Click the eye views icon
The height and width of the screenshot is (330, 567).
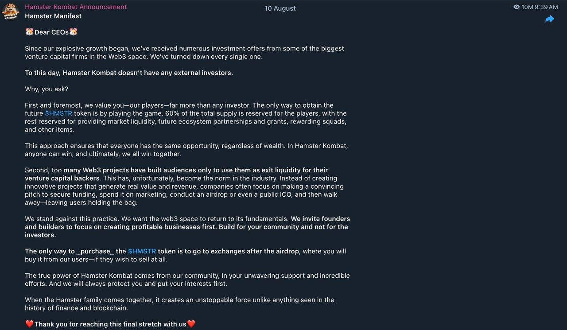[x=517, y=7]
